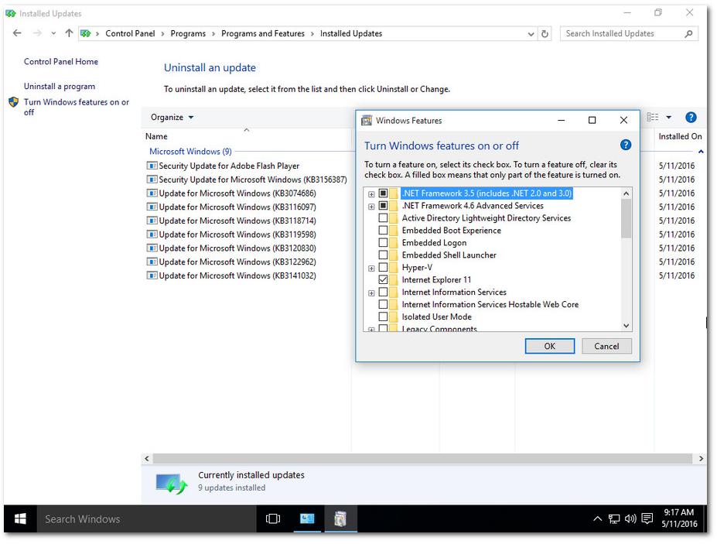Open recent locations dropdown arrow

(53, 33)
